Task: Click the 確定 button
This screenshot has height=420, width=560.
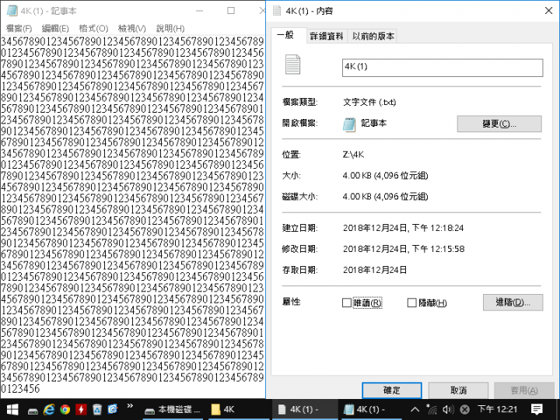Action: (392, 390)
